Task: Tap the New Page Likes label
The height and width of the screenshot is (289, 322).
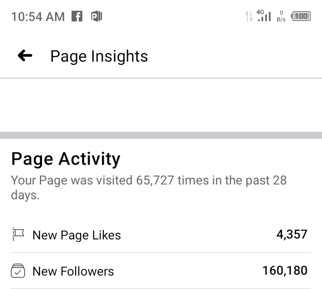Action: coord(76,235)
